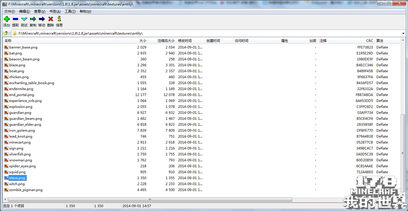
Task: Click the file icon of silverfish.png
Action: 6,154
